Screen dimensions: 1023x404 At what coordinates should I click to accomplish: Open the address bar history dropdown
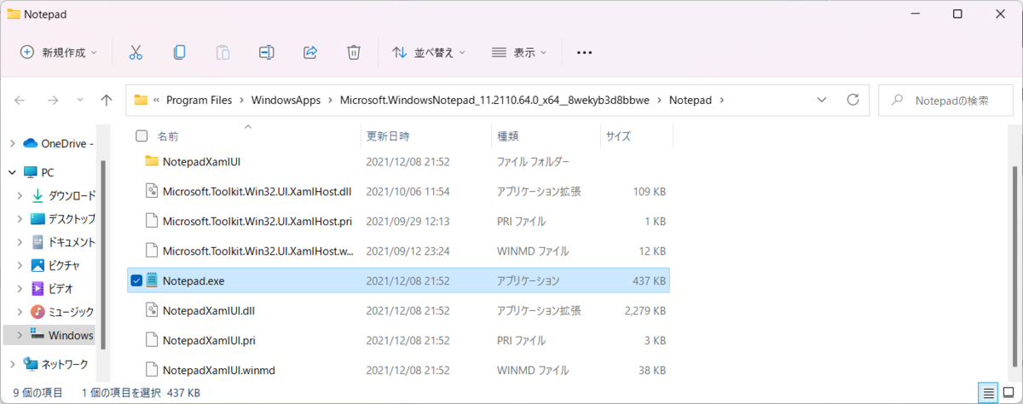821,100
